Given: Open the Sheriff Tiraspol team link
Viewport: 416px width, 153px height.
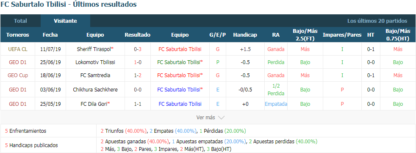Looking at the screenshot, I should point(94,49).
